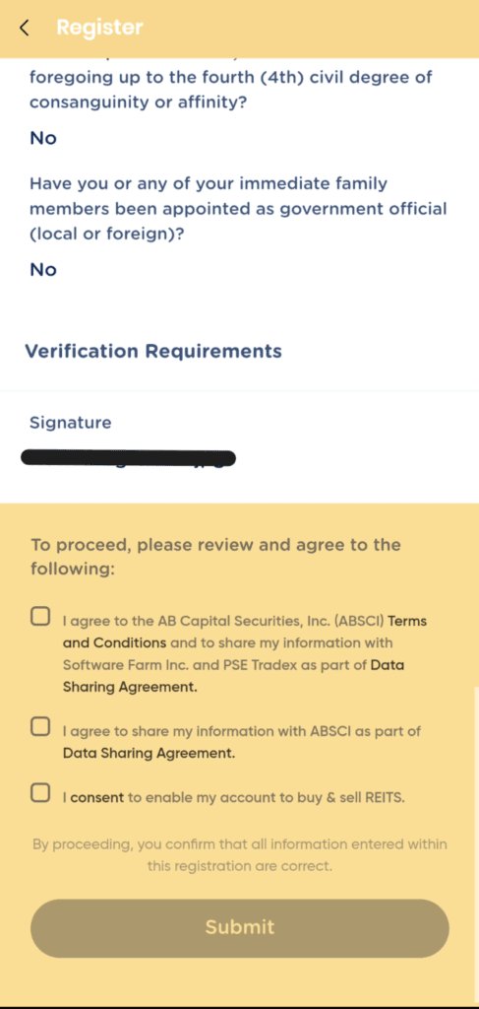Click the Register header title
Viewport: 479px width, 1009px height.
[99, 28]
